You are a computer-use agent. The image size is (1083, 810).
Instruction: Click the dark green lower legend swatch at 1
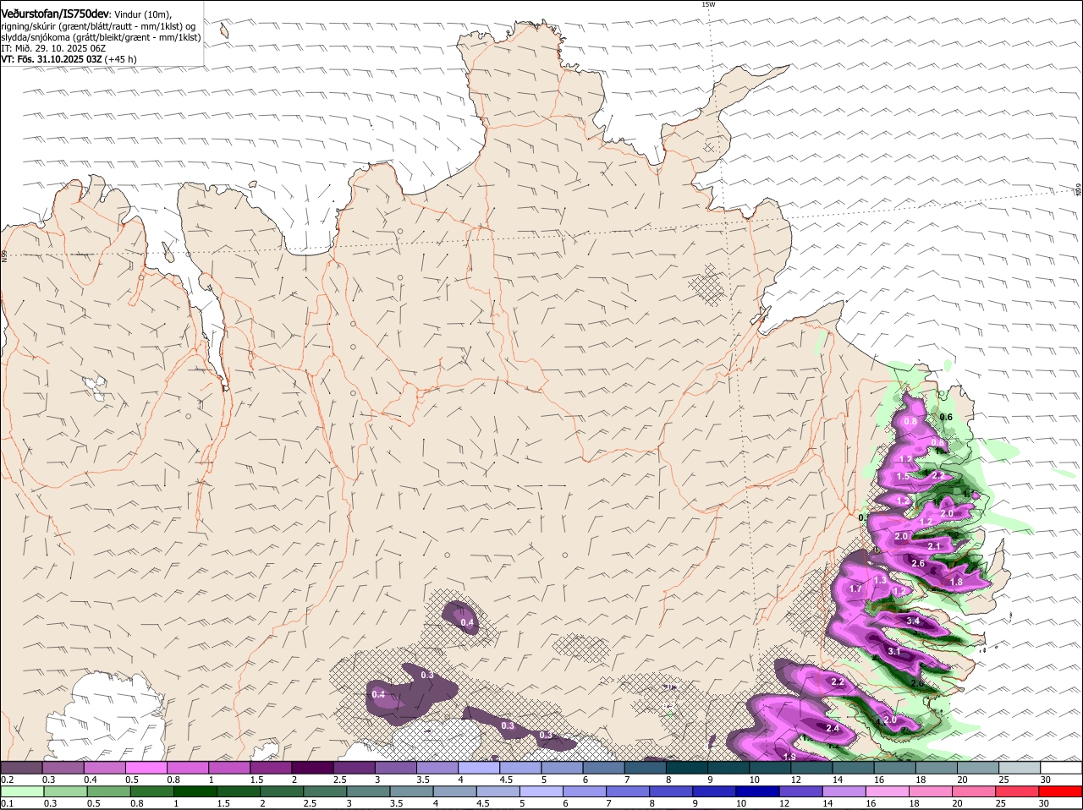coord(195,791)
